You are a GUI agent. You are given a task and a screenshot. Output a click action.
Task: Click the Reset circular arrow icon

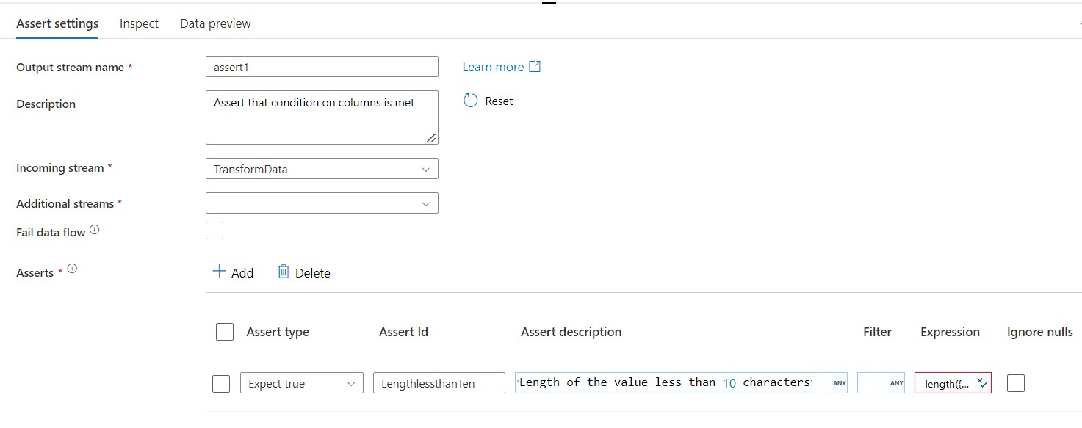(x=470, y=101)
